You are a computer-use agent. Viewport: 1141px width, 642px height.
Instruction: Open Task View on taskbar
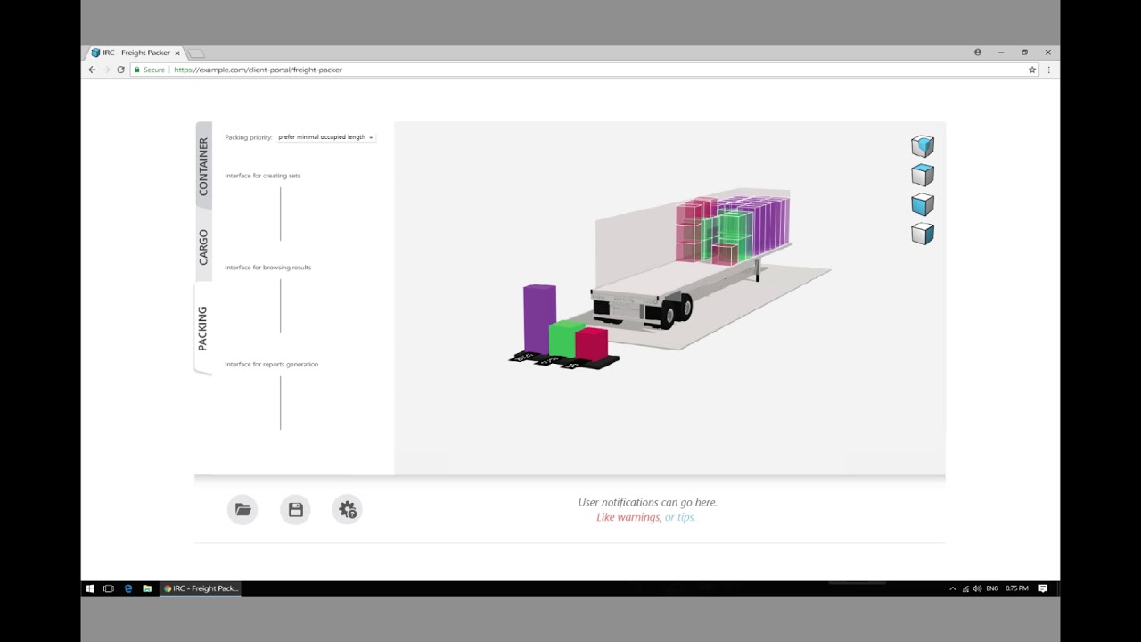coord(109,588)
